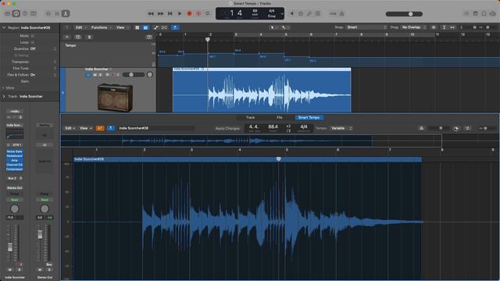Toggle Cycle mode
The height and width of the screenshot is (281, 500).
pyautogui.click(x=208, y=14)
